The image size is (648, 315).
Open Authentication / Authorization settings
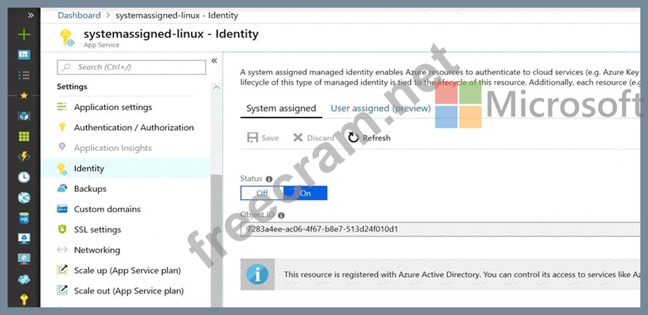pyautogui.click(x=133, y=127)
